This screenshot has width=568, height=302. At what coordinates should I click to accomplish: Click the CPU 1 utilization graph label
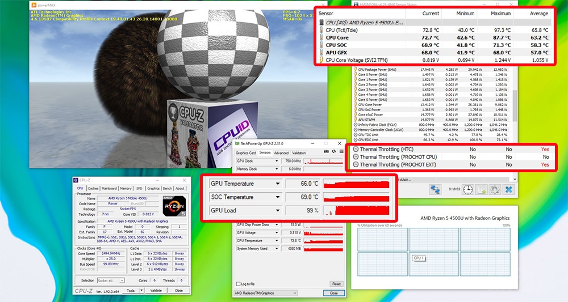click(419, 258)
